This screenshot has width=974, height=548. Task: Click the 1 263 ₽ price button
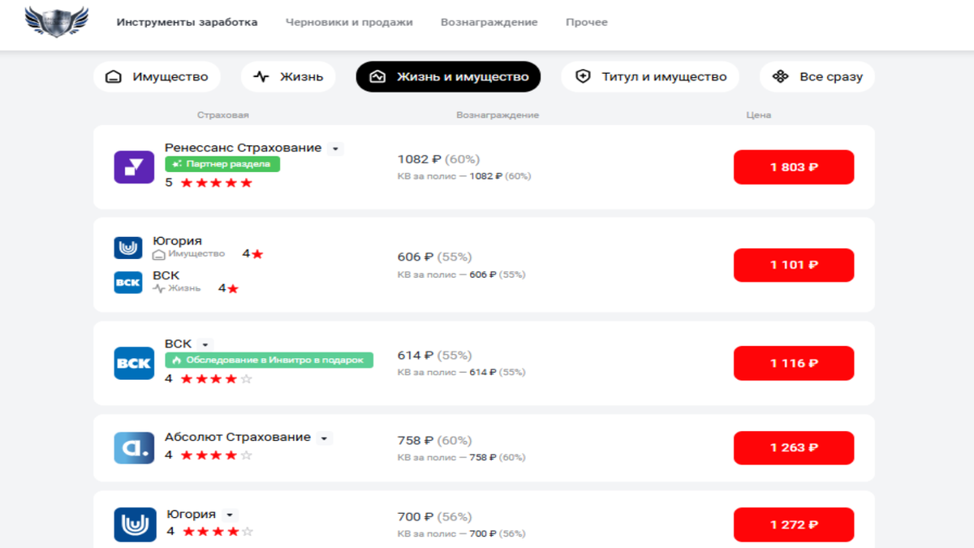[x=794, y=447]
